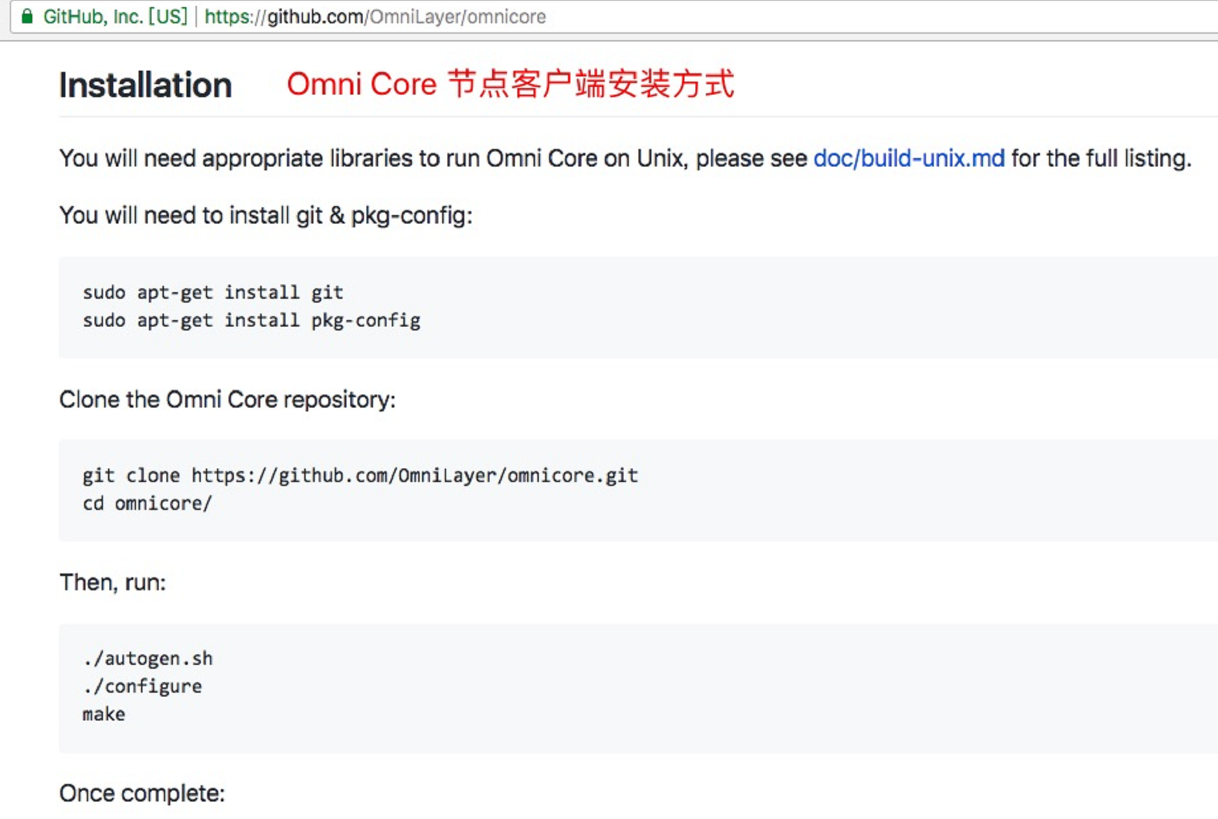Screen dimensions: 1218x819
Task: Open the doc/build-unix.md link
Action: [908, 158]
